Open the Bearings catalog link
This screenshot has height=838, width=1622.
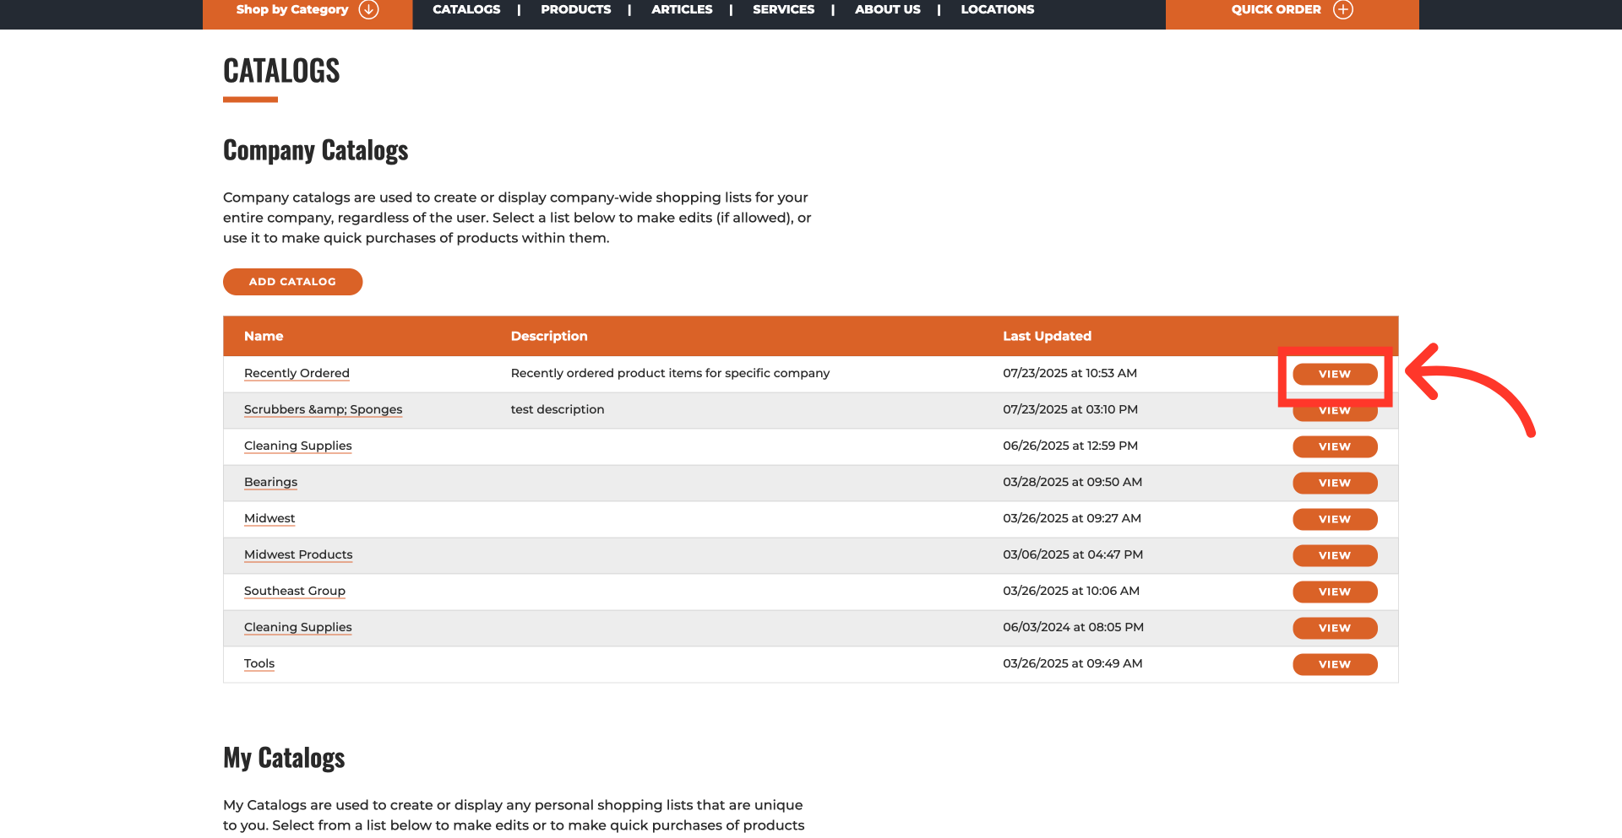(270, 482)
